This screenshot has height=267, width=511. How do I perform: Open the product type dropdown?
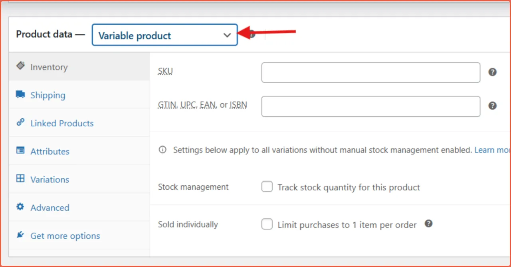164,35
